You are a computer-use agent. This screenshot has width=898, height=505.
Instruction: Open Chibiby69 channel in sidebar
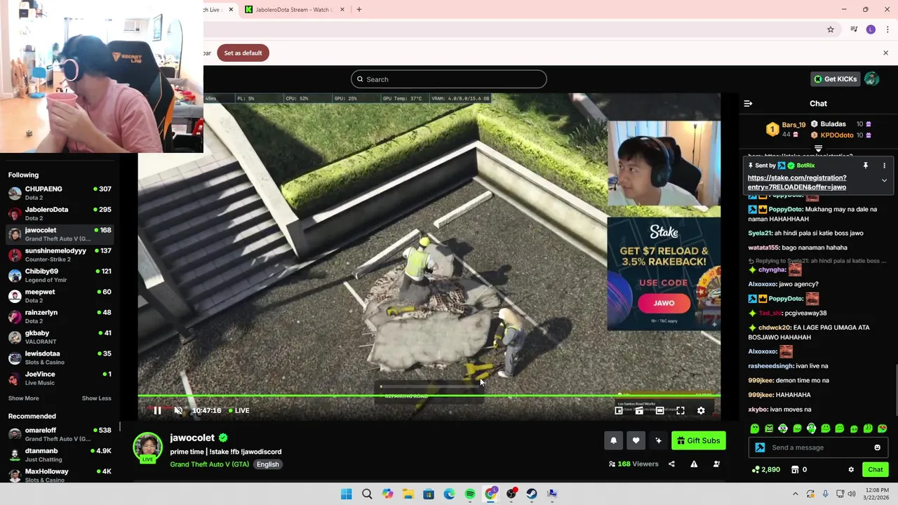60,275
